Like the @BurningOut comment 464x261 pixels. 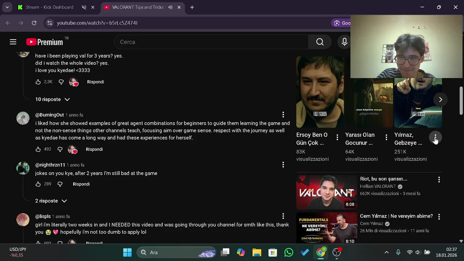[38, 149]
